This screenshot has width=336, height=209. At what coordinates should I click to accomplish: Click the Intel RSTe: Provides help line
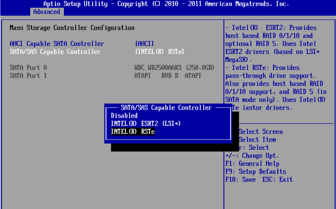click(263, 68)
